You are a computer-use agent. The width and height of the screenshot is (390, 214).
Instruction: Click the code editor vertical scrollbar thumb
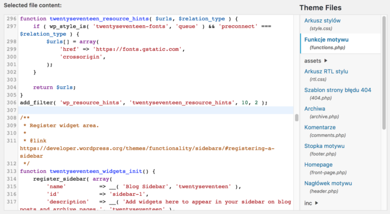tap(297, 117)
